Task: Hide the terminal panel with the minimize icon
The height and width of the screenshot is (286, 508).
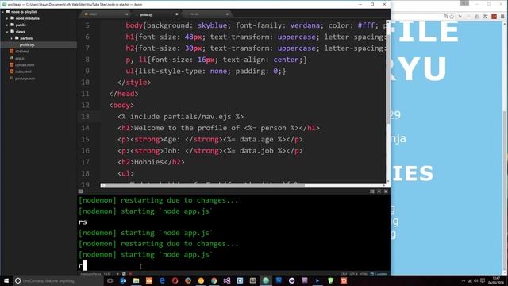Action: pos(379,191)
